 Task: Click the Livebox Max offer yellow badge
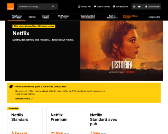34,26
